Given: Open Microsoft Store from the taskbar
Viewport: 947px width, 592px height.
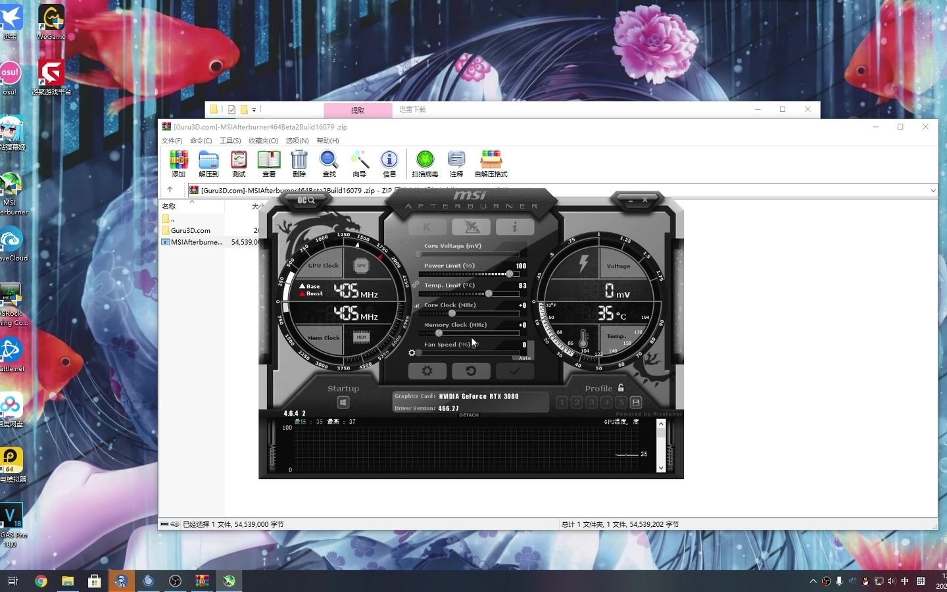Looking at the screenshot, I should tap(95, 581).
